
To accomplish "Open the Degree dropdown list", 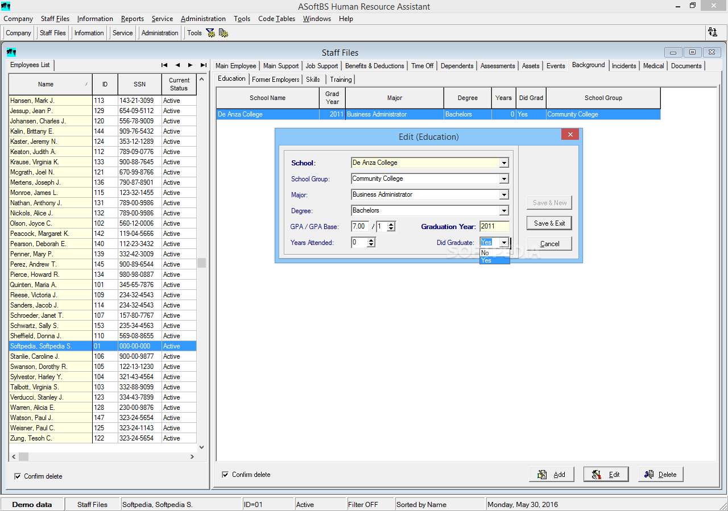I will pyautogui.click(x=503, y=211).
